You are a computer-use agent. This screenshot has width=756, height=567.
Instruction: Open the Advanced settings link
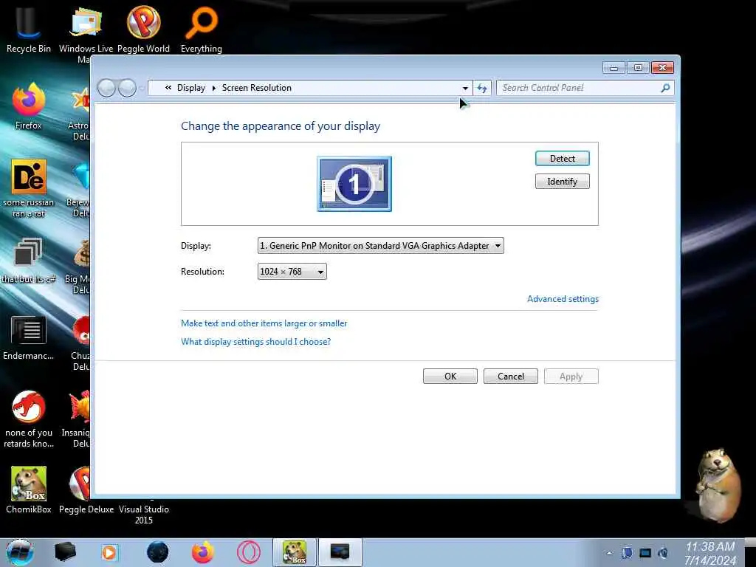[x=563, y=299]
